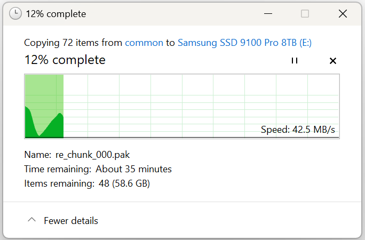The image size is (365, 240).
Task: Cancel the copy with the X icon
Action: click(333, 61)
